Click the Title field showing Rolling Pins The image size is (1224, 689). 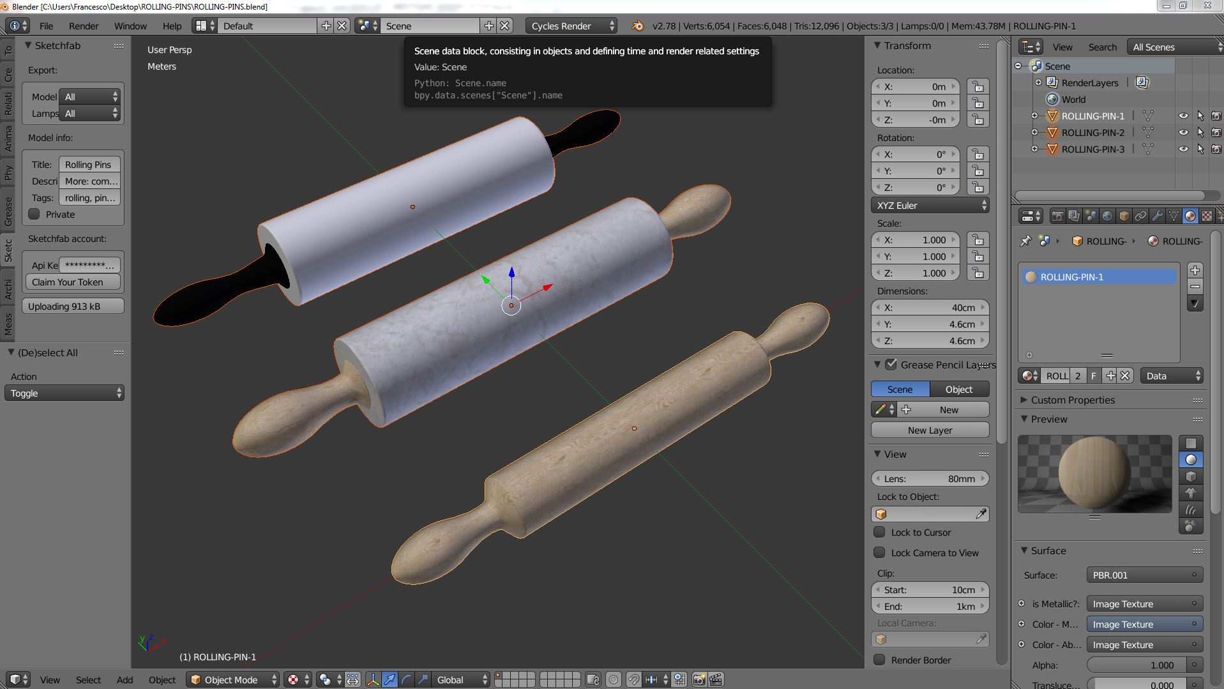[89, 164]
